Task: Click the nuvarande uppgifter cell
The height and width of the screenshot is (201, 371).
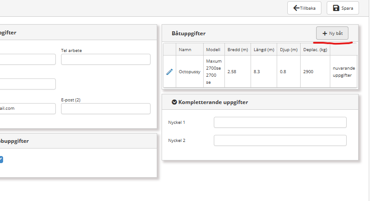Action: click(x=343, y=71)
